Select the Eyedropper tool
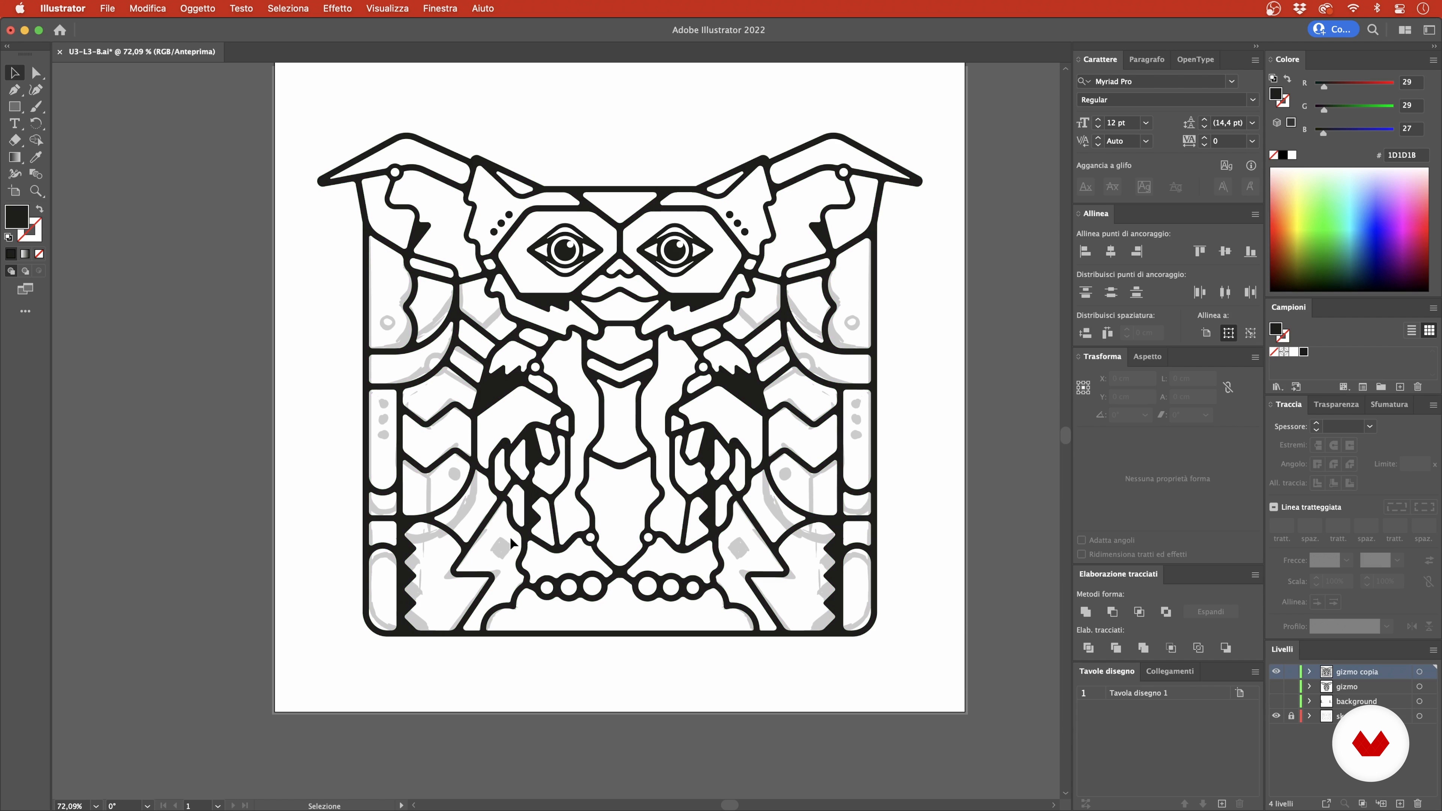Viewport: 1442px width, 811px height. coord(36,157)
